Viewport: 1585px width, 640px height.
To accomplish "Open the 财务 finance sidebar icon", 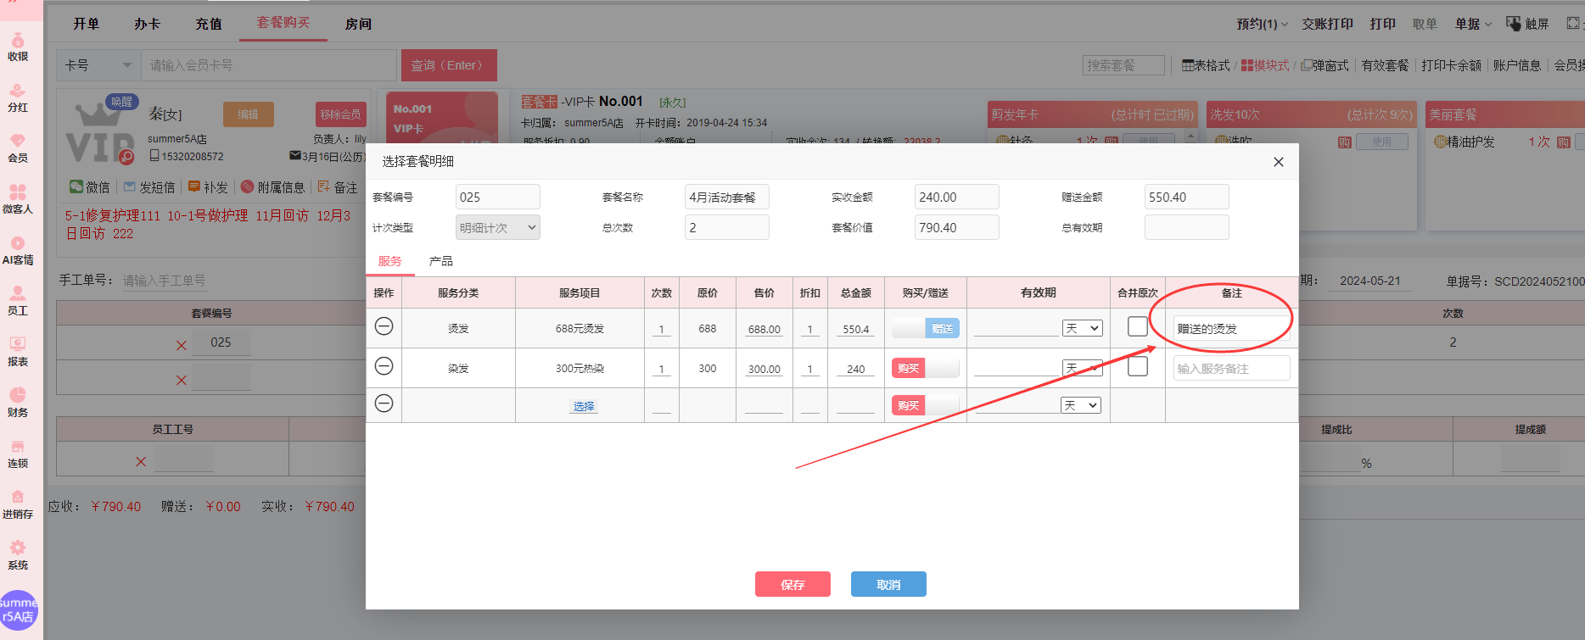I will (18, 403).
